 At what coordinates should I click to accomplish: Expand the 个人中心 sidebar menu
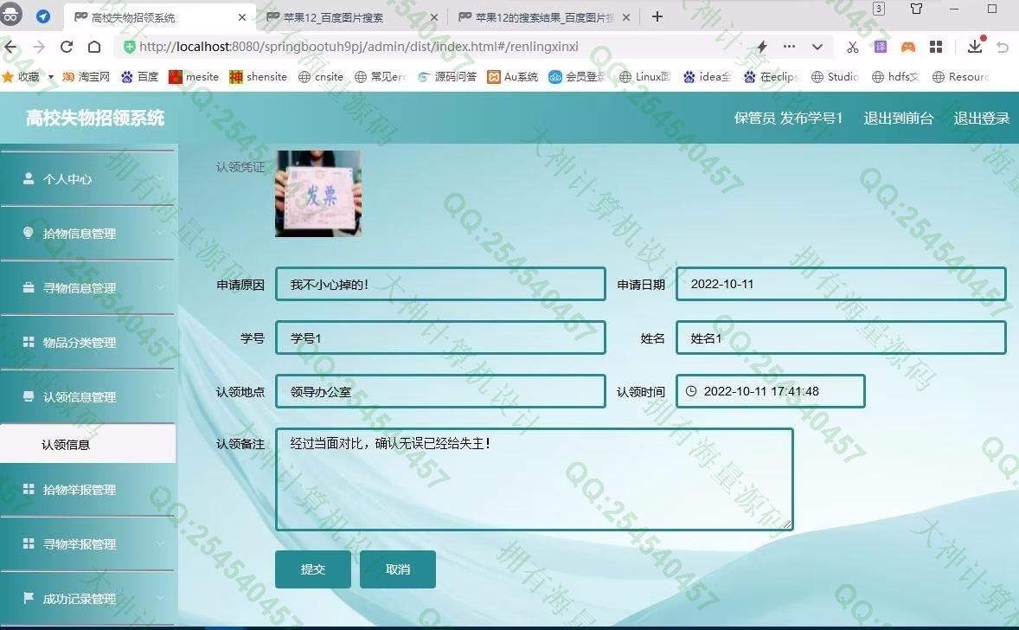[87, 179]
